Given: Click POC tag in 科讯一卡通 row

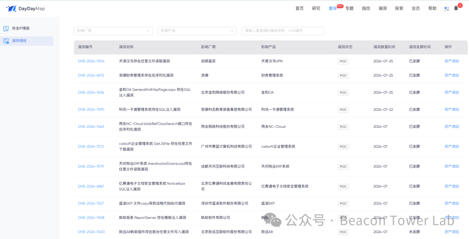Looking at the screenshot, I should tap(343, 110).
